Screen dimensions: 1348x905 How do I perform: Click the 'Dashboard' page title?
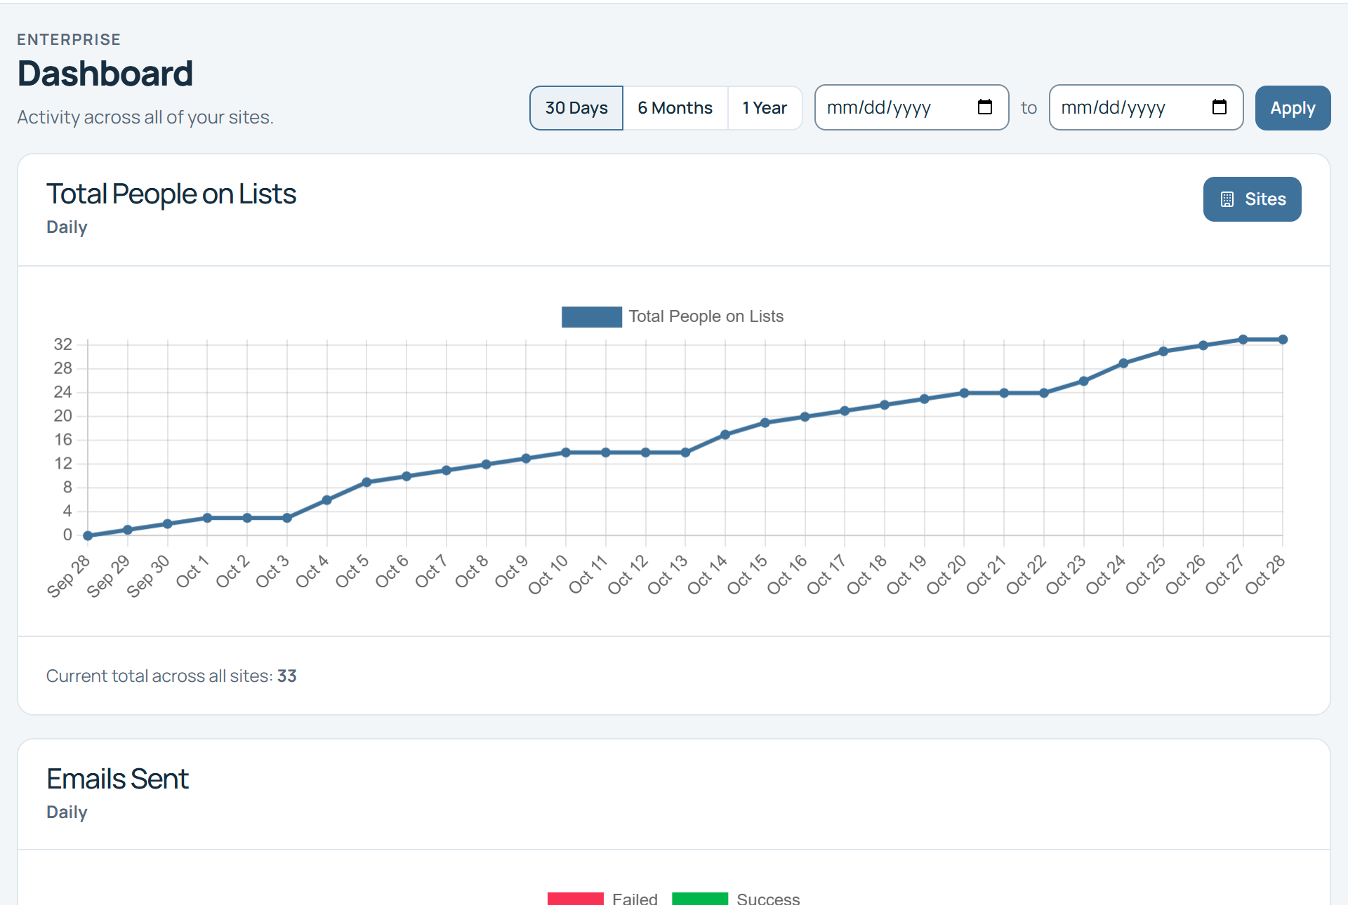(105, 74)
